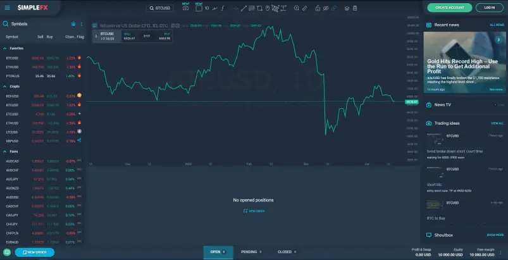Open the 1D time interval selector
The width and height of the screenshot is (508, 260).
[207, 8]
